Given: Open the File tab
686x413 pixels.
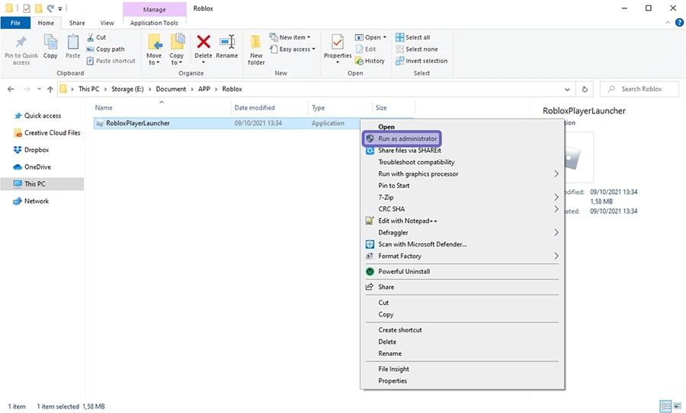Looking at the screenshot, I should click(15, 23).
